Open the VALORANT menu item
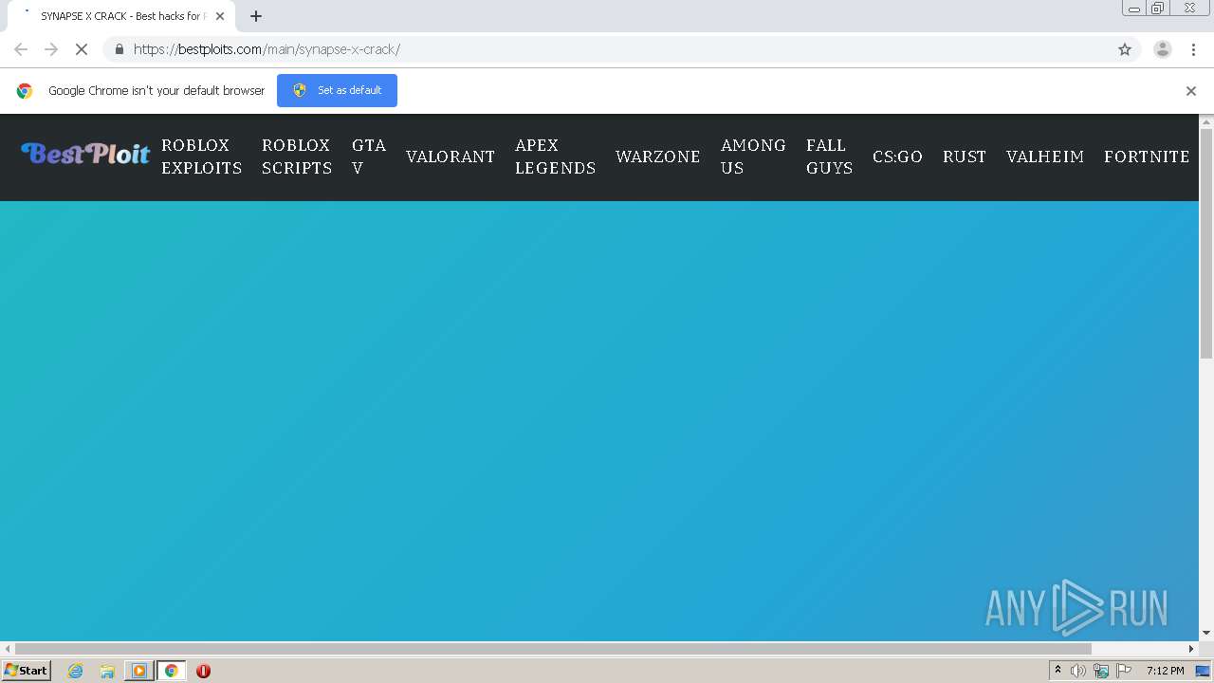 click(x=451, y=157)
